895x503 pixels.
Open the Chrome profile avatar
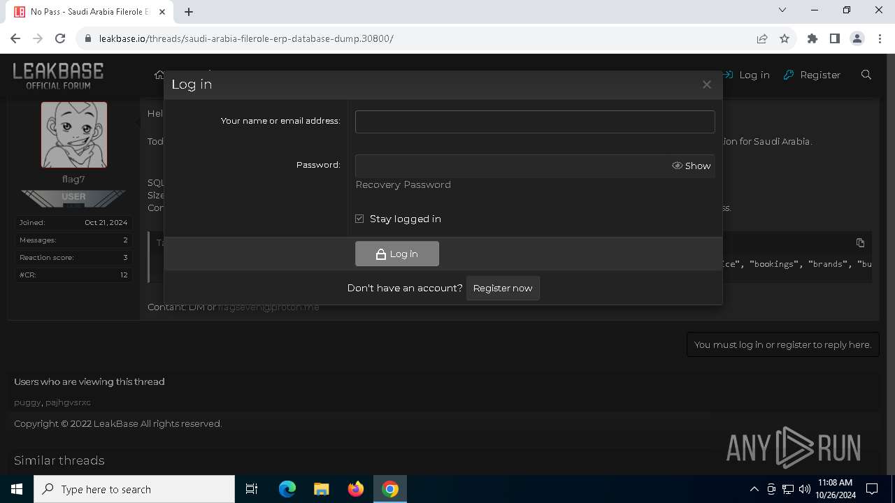[857, 38]
